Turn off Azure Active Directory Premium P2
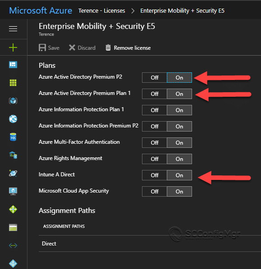 tap(155, 78)
